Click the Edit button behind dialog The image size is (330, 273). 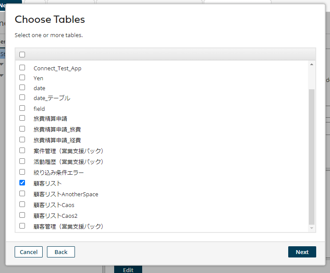[x=128, y=270]
